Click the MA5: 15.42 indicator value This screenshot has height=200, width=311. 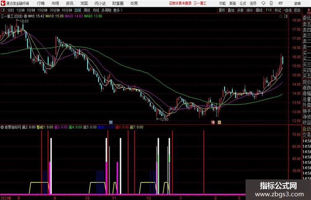point(36,16)
